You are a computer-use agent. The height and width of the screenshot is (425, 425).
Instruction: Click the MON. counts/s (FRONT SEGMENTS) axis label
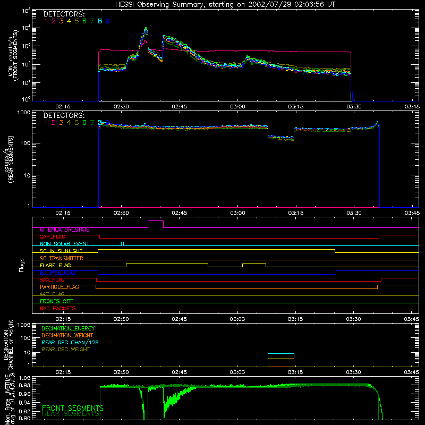click(x=13, y=55)
